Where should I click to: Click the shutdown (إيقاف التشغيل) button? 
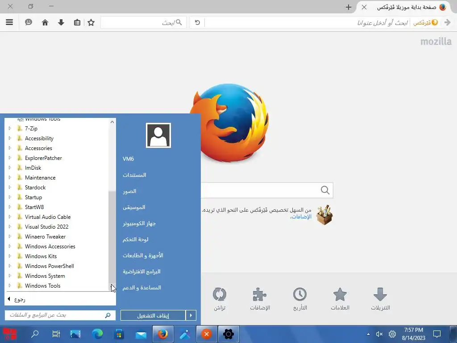pos(153,315)
